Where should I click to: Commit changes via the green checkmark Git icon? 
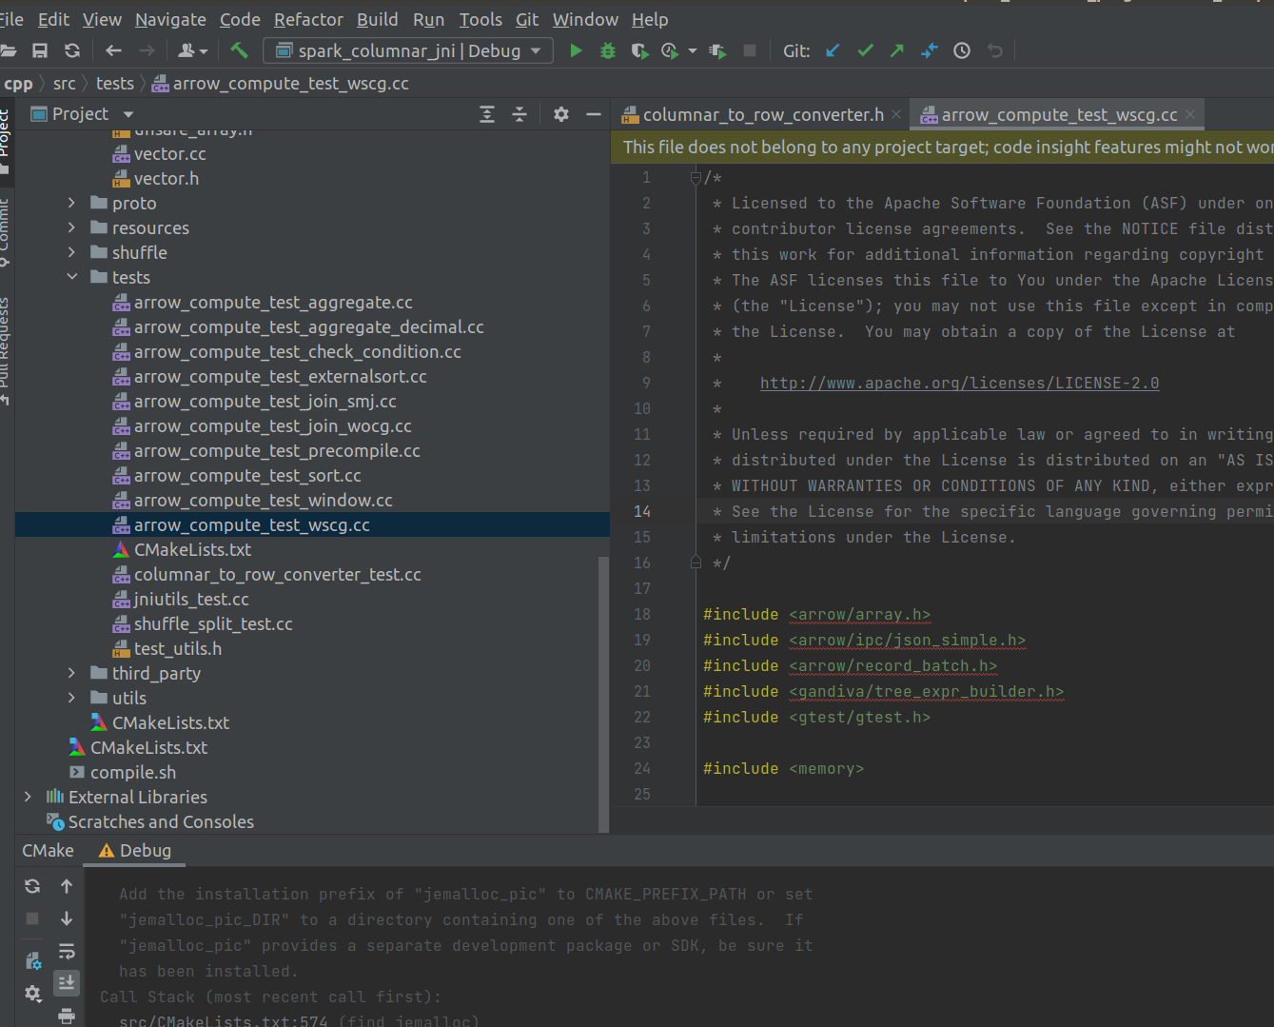[865, 49]
